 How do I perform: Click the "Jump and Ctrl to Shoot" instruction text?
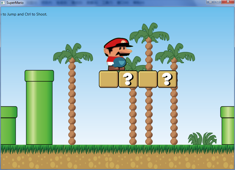[x=27, y=14]
